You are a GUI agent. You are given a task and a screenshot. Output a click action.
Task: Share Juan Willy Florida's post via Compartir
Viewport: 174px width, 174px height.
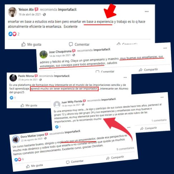point(149,128)
